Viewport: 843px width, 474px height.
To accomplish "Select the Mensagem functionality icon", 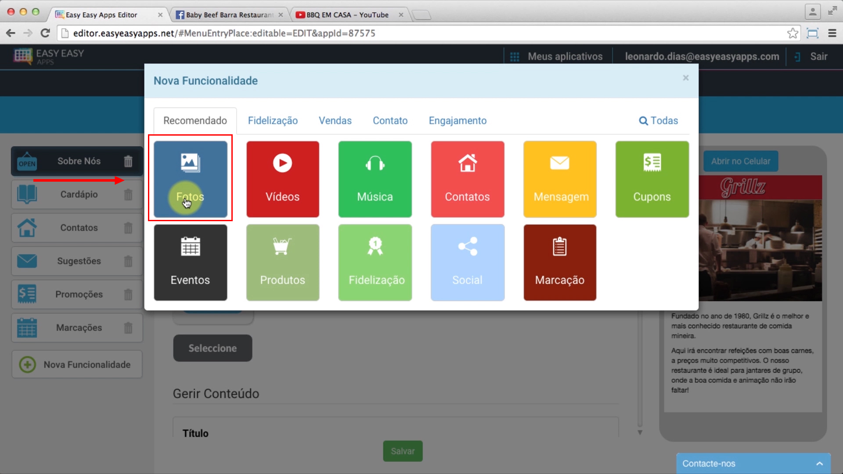I will pyautogui.click(x=559, y=179).
